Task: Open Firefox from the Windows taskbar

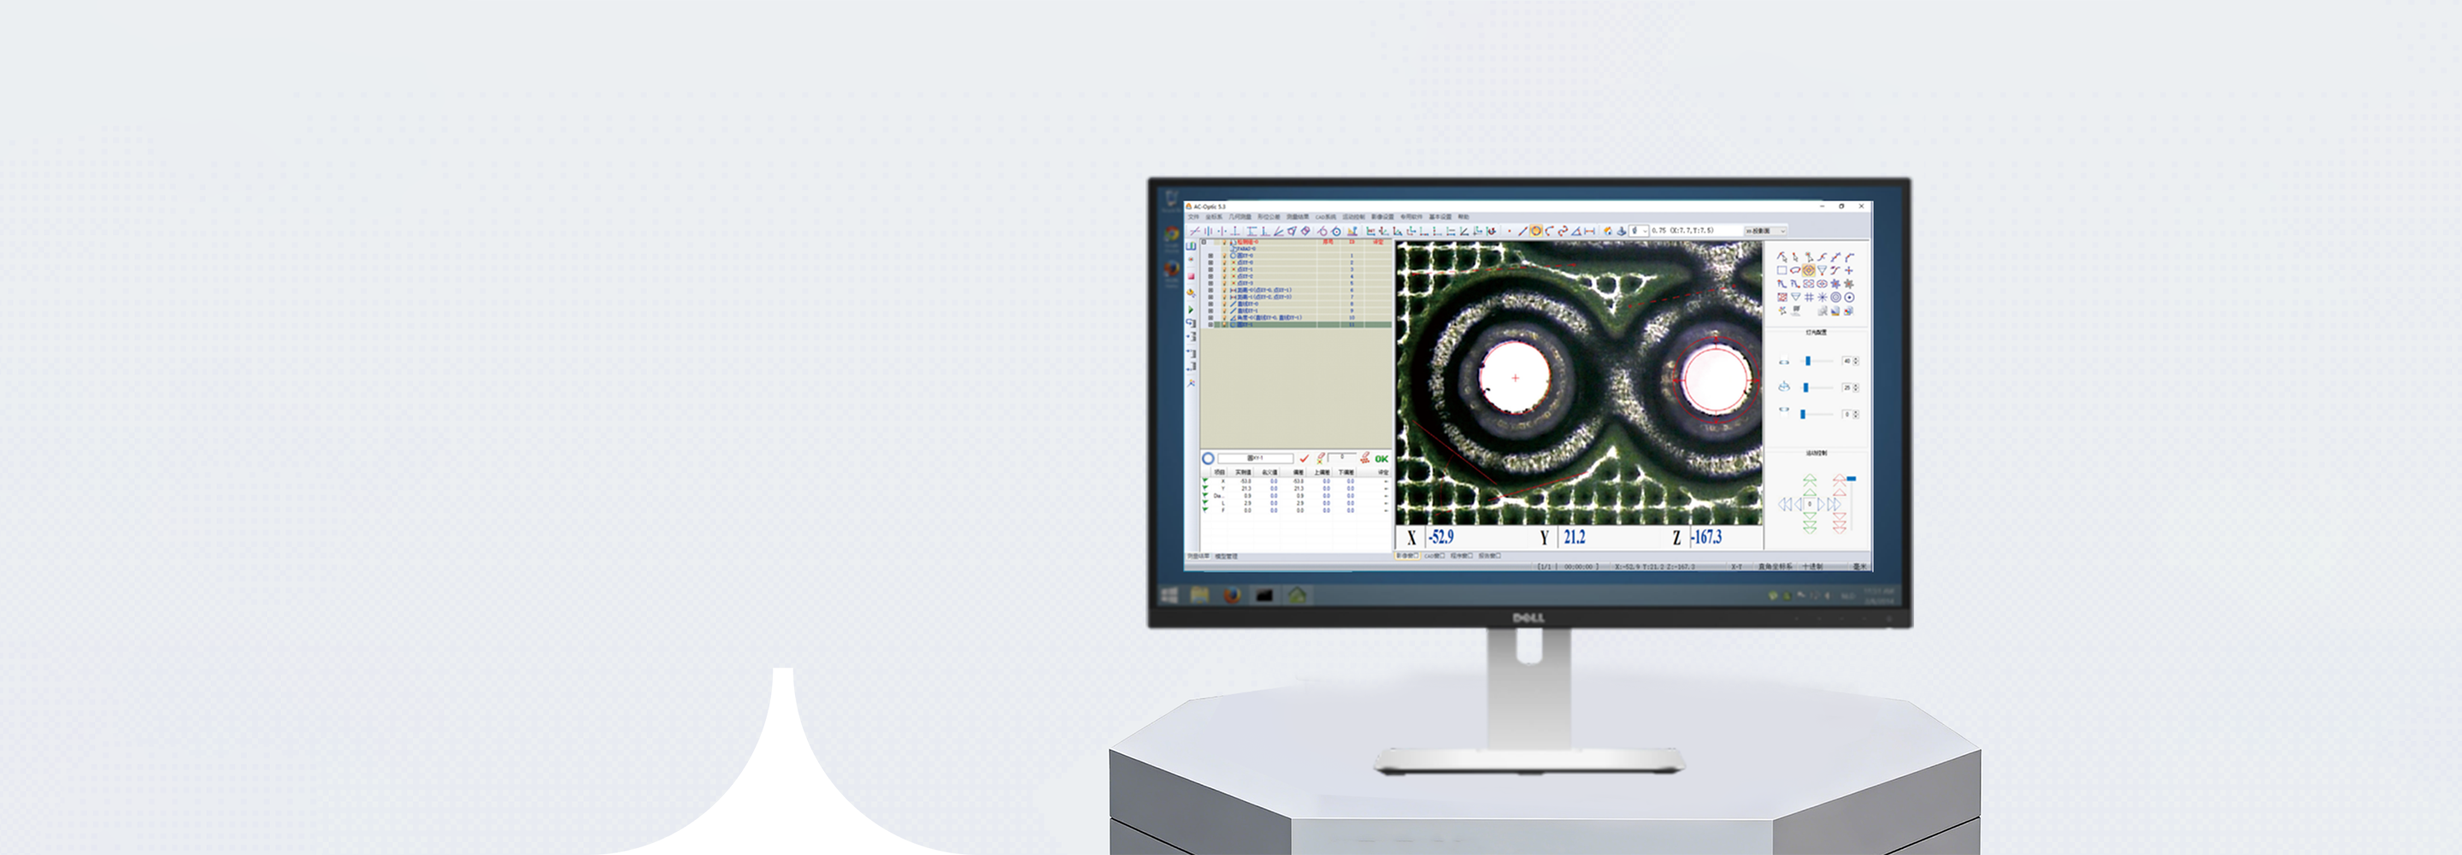Action: click(x=1232, y=595)
